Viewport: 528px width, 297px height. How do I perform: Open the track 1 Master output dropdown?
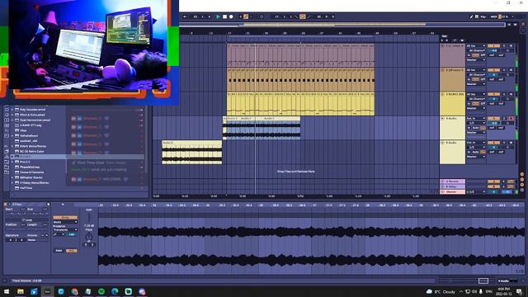pyautogui.click(x=476, y=60)
